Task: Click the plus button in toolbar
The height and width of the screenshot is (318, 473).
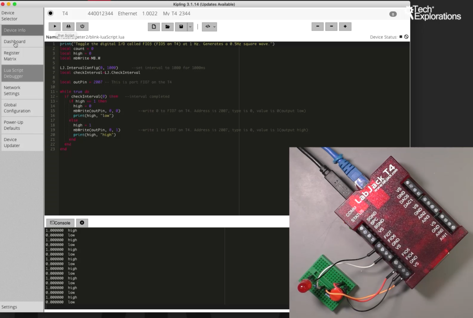Action: [345, 26]
